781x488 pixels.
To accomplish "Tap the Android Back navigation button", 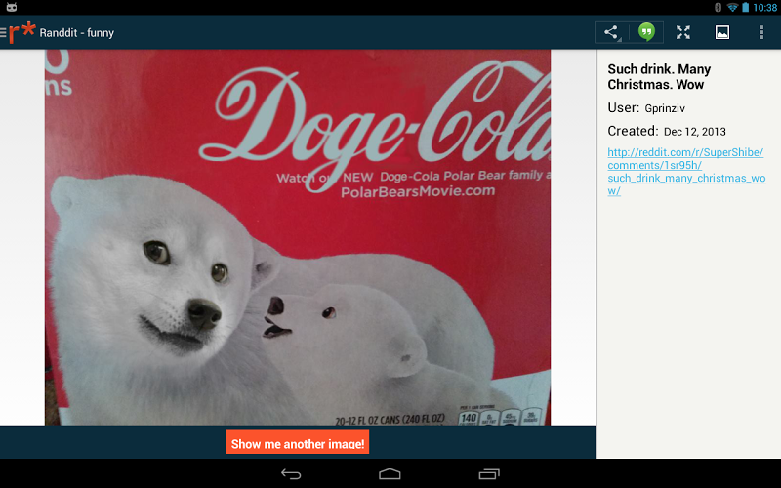I will 291,474.
